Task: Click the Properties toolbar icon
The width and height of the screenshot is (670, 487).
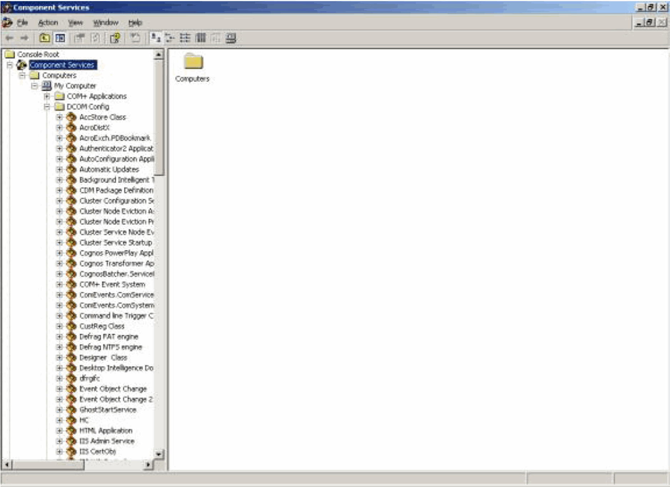Action: (80, 38)
